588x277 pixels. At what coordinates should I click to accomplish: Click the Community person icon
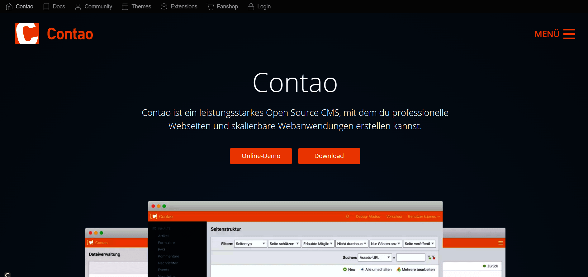[x=78, y=7]
